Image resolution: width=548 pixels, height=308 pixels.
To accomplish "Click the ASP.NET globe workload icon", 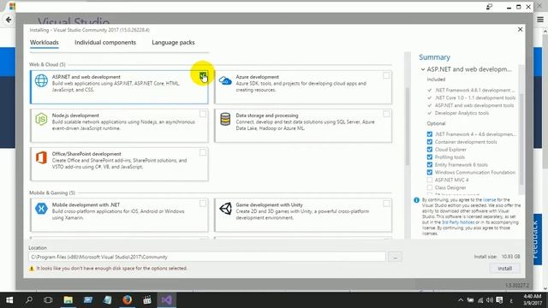I will pos(41,80).
